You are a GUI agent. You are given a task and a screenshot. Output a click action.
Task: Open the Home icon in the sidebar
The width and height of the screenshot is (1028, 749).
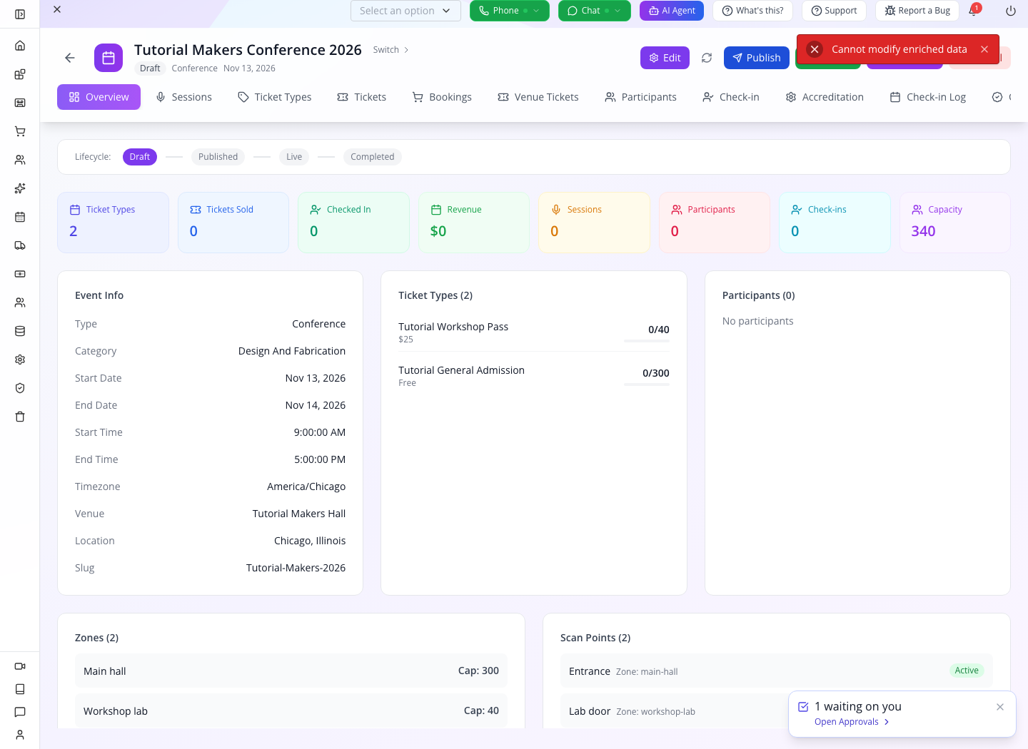pyautogui.click(x=20, y=46)
